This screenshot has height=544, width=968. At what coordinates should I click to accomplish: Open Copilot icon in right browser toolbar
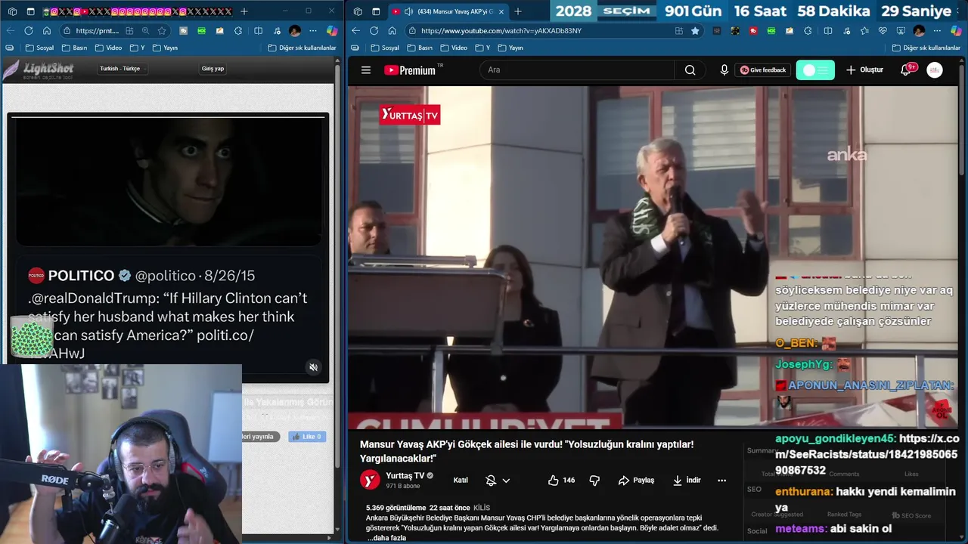[x=957, y=31]
